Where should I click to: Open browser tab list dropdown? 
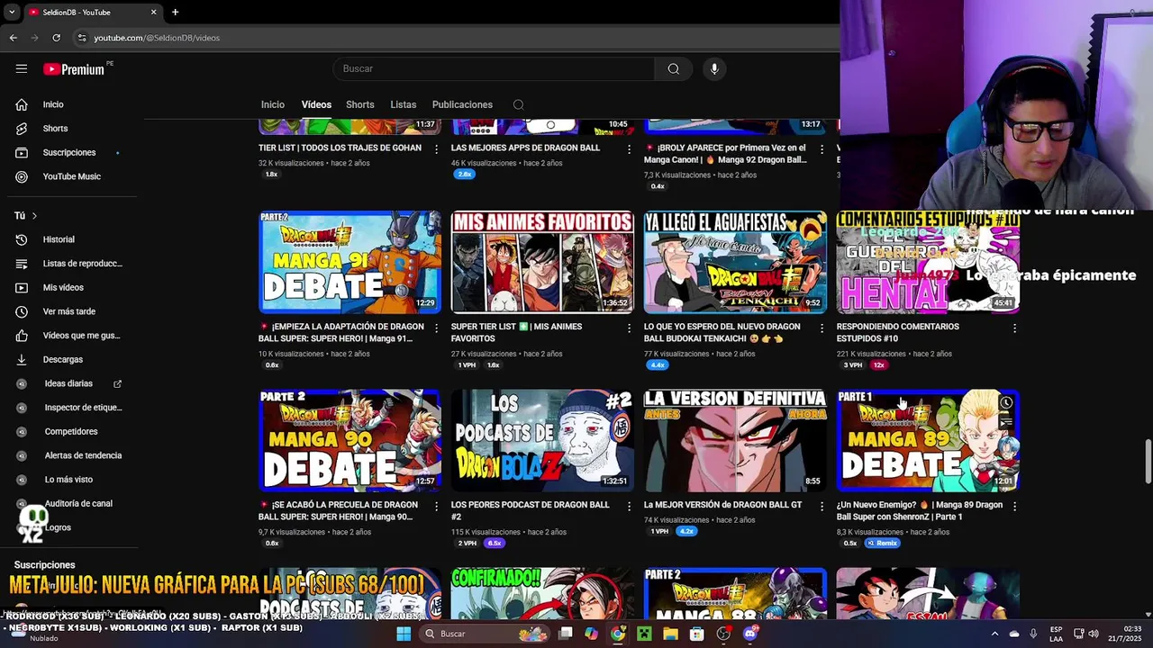coord(12,12)
